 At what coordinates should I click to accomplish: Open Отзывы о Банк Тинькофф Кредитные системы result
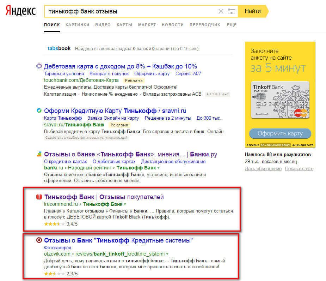[x=118, y=240]
